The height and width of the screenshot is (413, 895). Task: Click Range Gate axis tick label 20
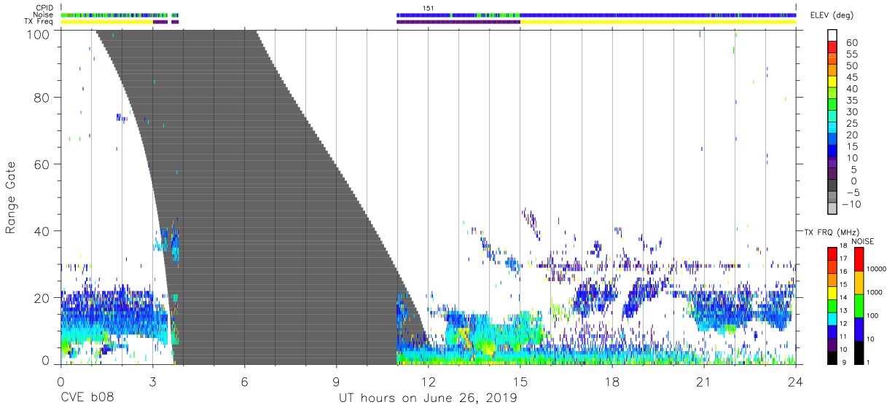coord(41,297)
